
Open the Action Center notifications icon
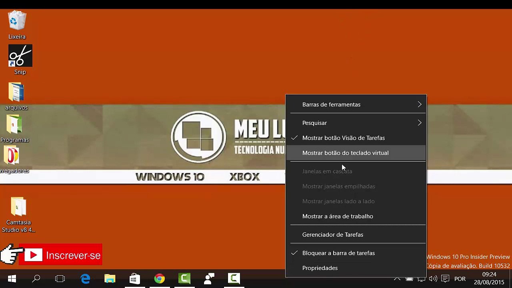tap(445, 279)
